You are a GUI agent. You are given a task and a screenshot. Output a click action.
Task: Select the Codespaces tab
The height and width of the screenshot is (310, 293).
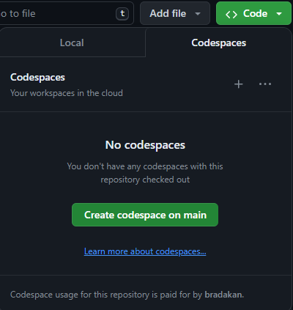(219, 43)
